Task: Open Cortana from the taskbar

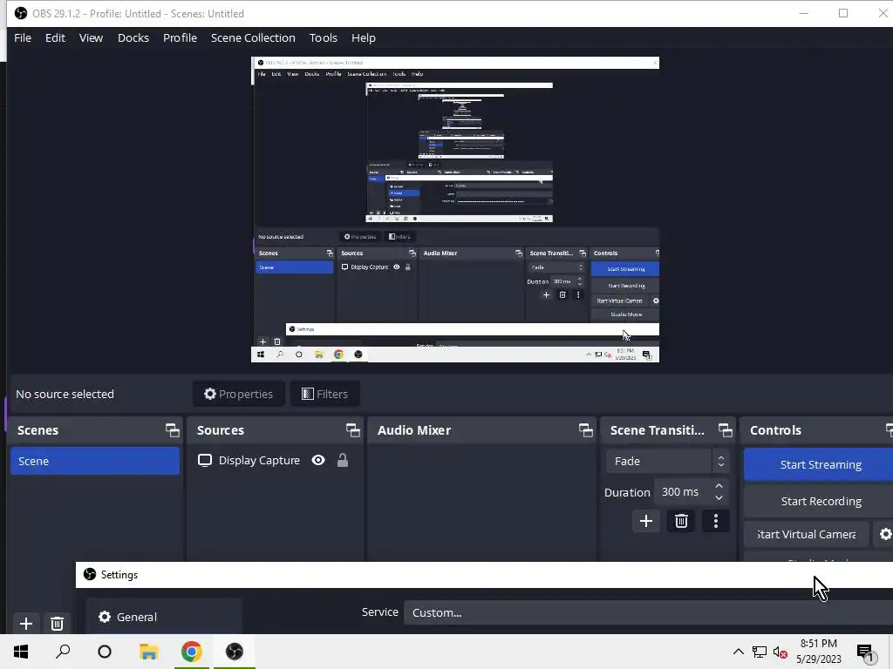Action: (105, 652)
